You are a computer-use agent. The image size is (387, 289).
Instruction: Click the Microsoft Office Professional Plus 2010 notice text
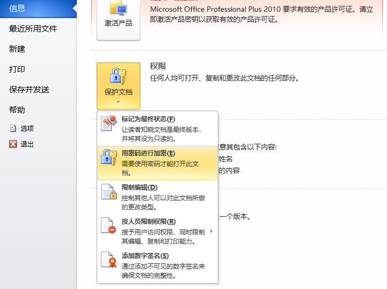[x=262, y=14]
